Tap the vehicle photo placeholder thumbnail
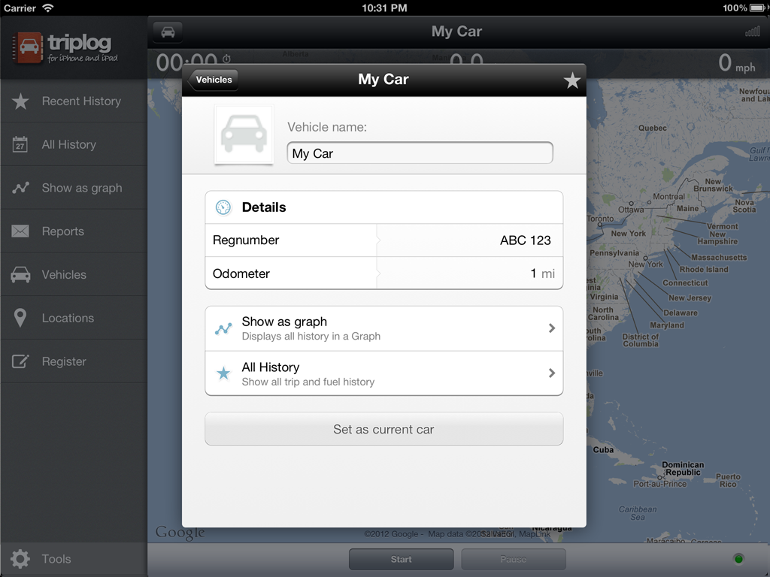 pos(244,134)
